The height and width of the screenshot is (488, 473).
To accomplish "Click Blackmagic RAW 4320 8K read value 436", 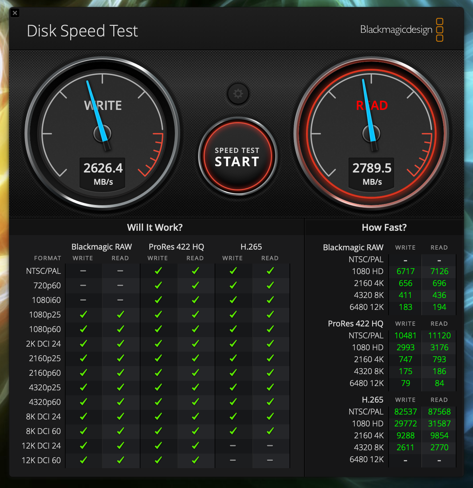I will click(439, 295).
